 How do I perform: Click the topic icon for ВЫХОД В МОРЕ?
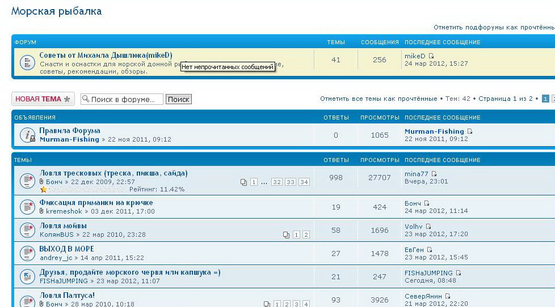click(27, 253)
